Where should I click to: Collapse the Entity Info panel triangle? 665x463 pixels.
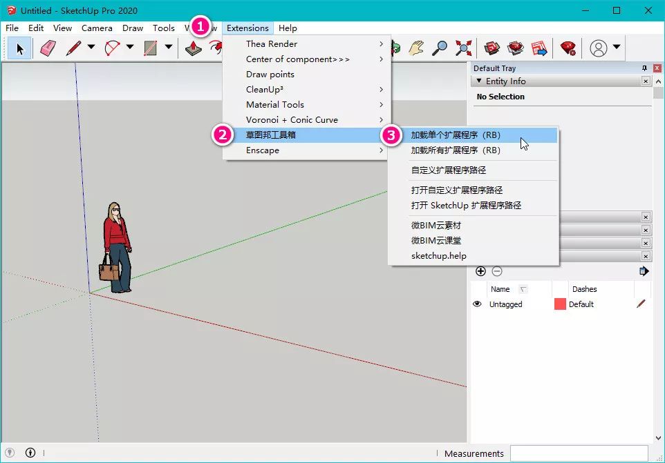point(479,81)
